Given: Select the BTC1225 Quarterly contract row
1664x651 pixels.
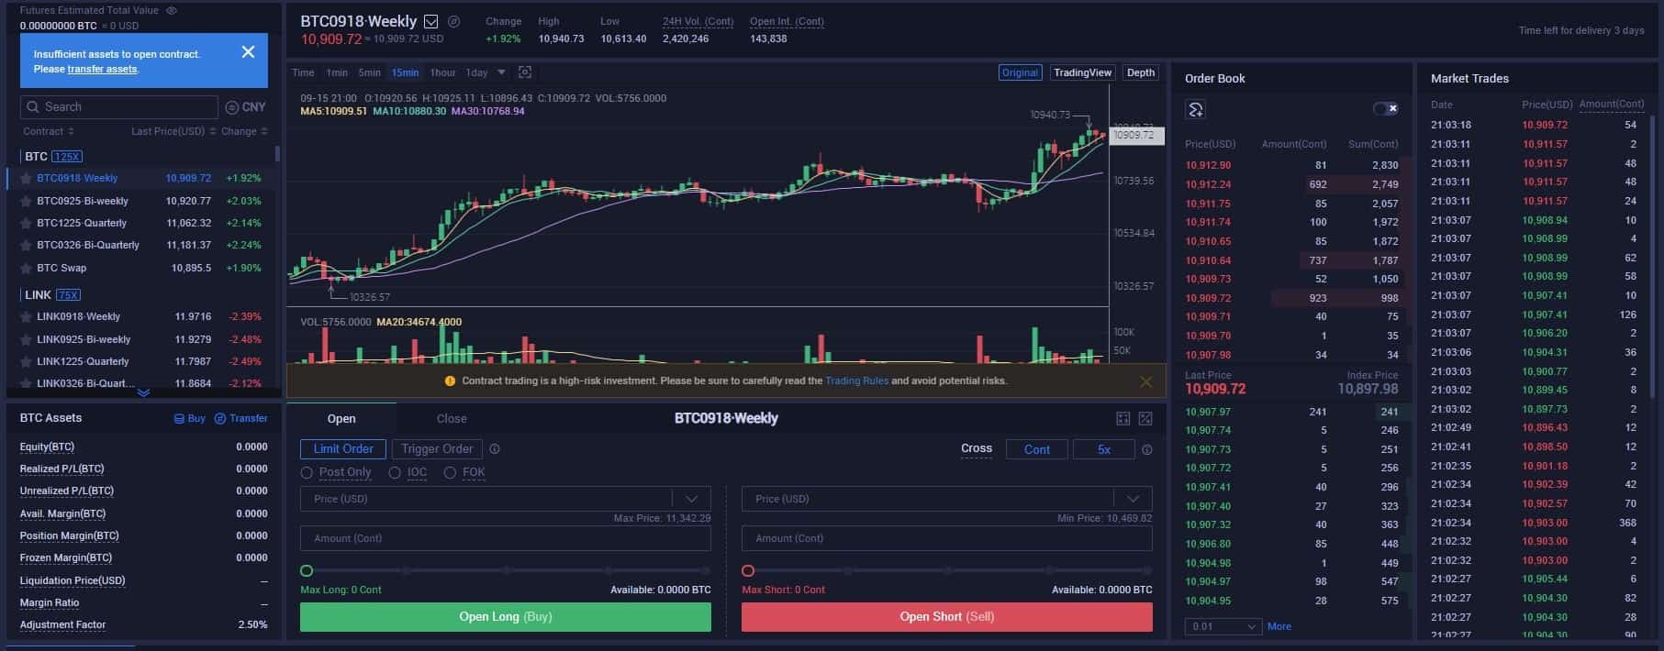Looking at the screenshot, I should 140,223.
